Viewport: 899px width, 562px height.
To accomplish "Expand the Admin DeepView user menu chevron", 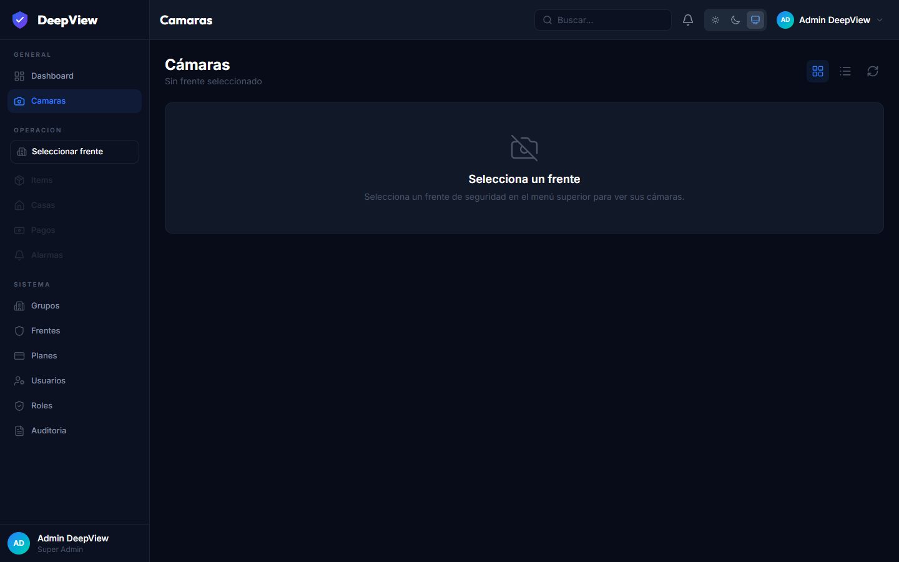I will (880, 20).
